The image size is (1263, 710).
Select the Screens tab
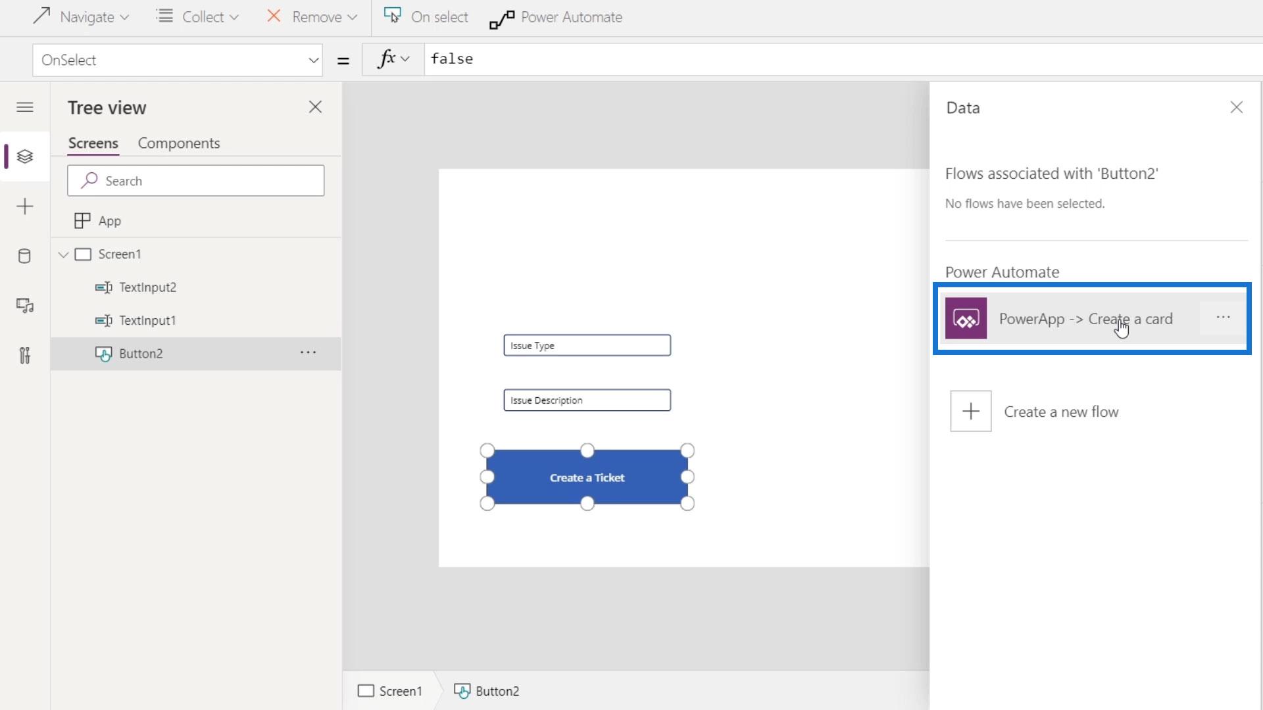[93, 143]
